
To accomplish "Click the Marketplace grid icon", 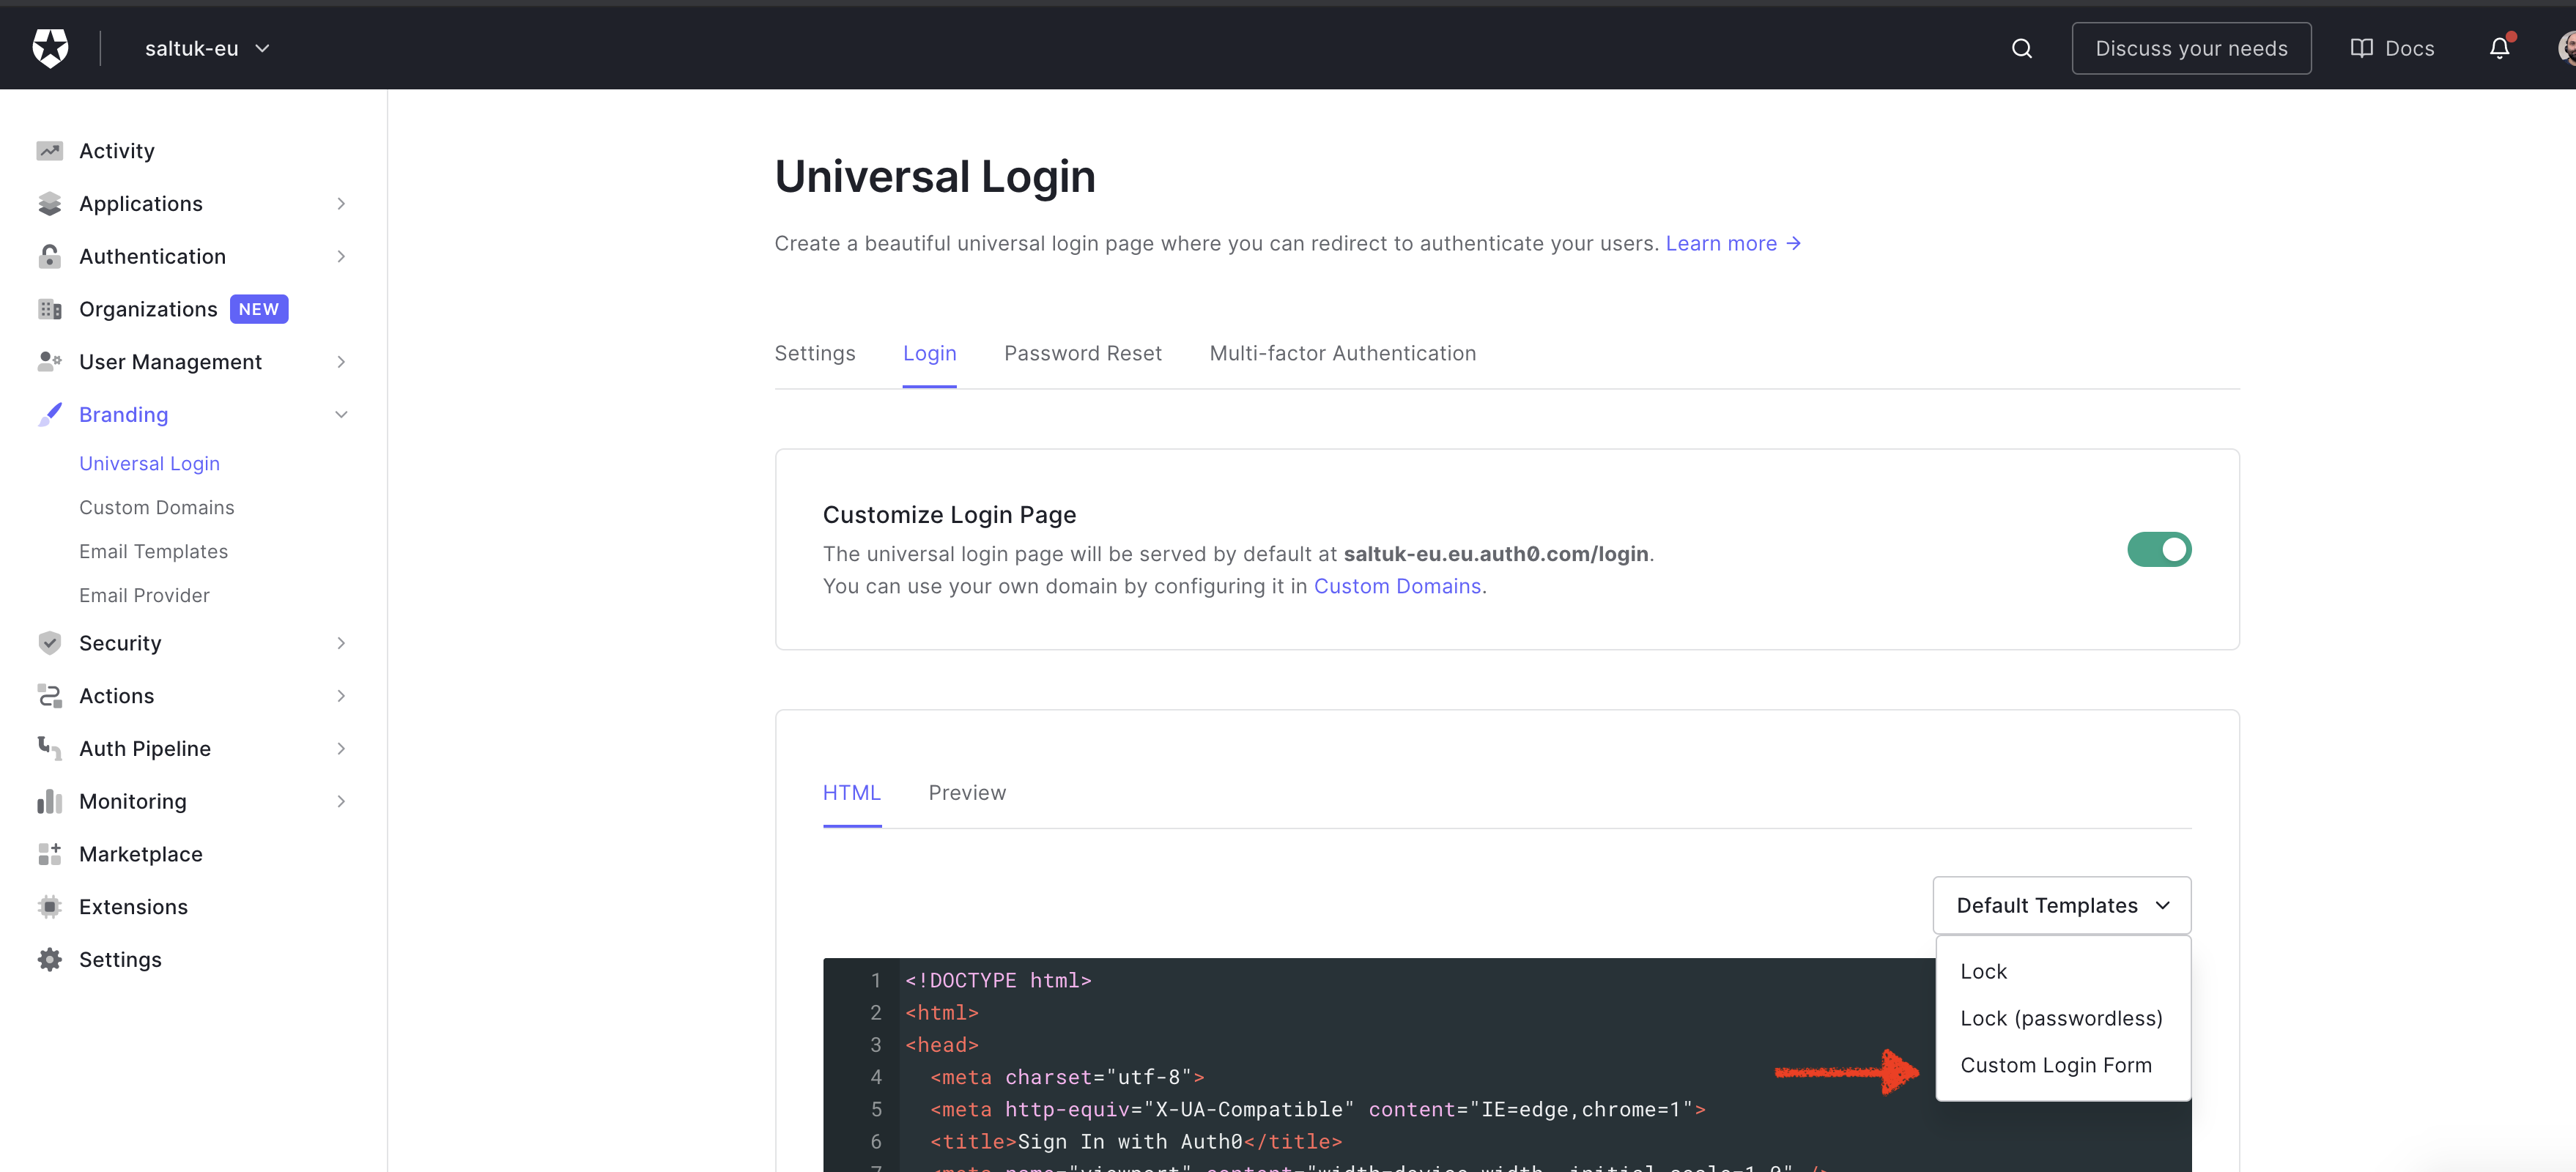I will [x=49, y=854].
